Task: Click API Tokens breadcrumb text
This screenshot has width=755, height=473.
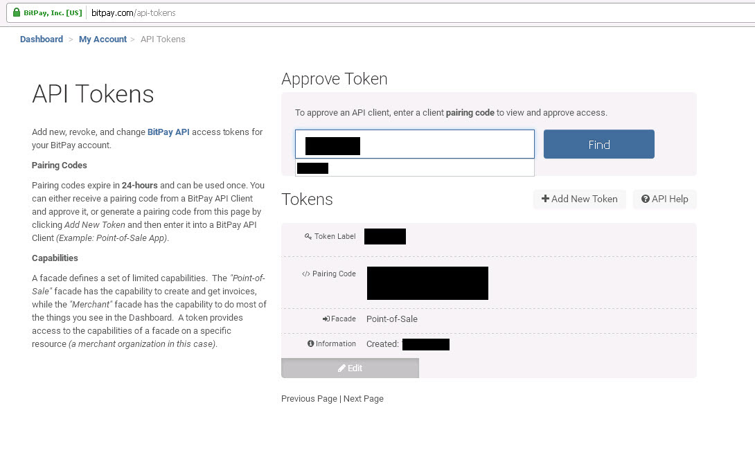Action: 163,39
